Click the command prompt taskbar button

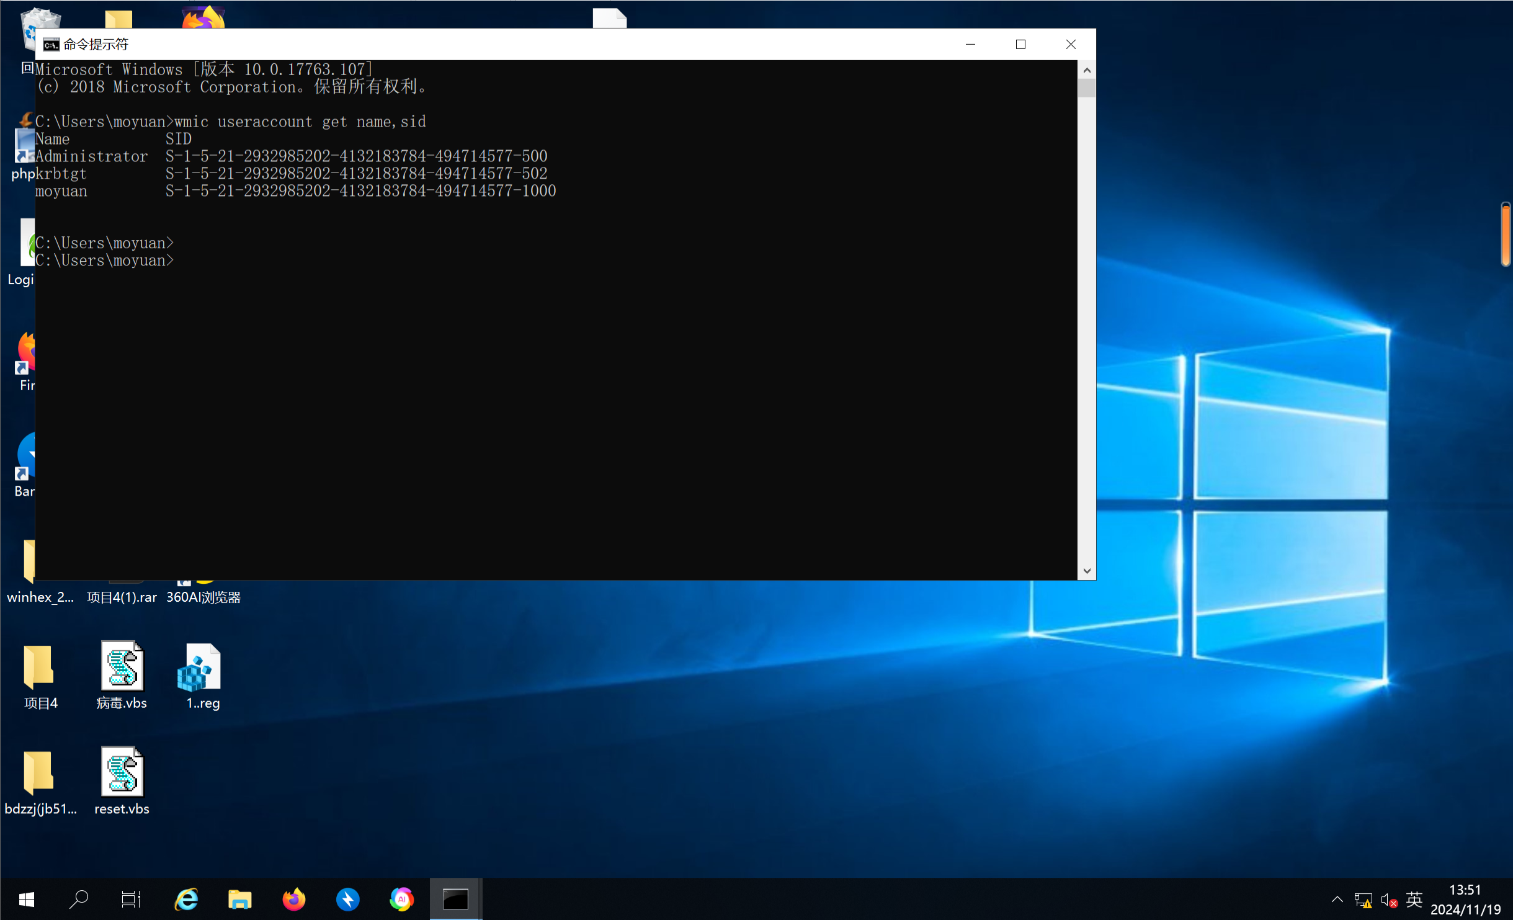pos(455,899)
